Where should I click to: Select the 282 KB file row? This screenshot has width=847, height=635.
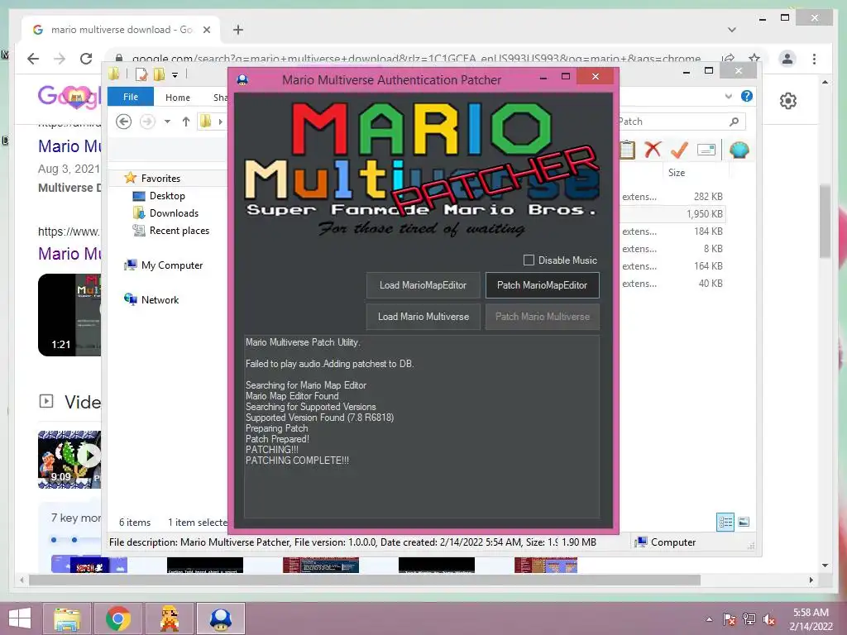[x=672, y=197]
